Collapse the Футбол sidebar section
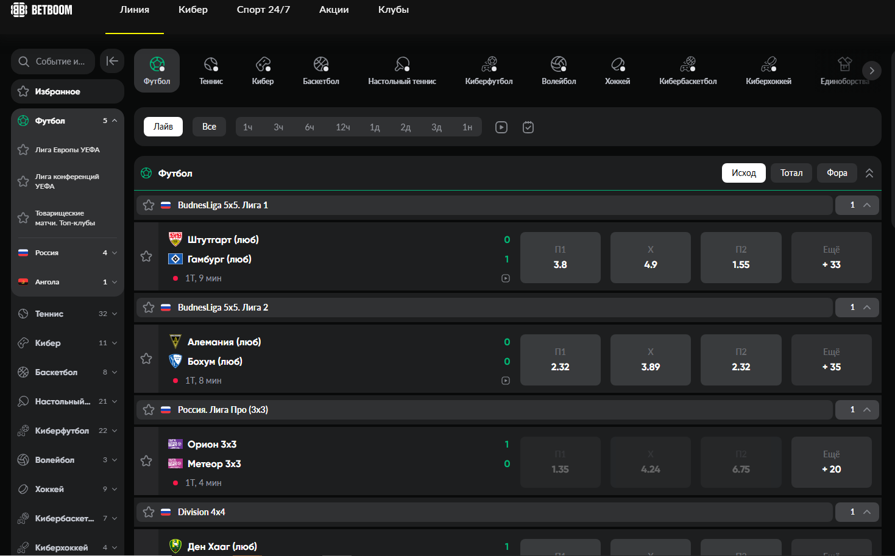The image size is (895, 556). pos(114,121)
